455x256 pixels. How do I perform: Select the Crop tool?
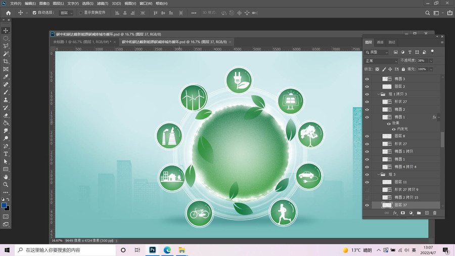(x=6, y=61)
